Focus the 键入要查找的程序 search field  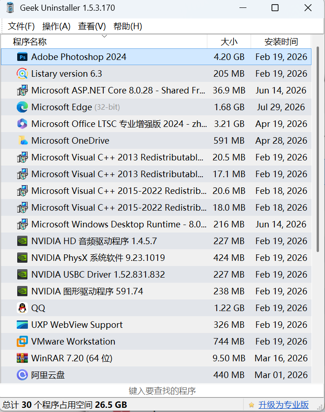[162, 391]
